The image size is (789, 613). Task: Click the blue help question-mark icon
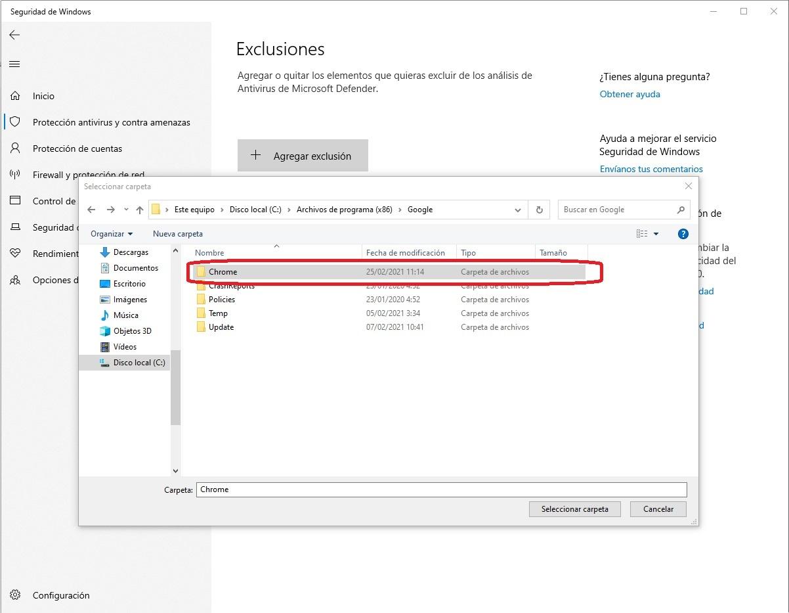[x=683, y=234]
